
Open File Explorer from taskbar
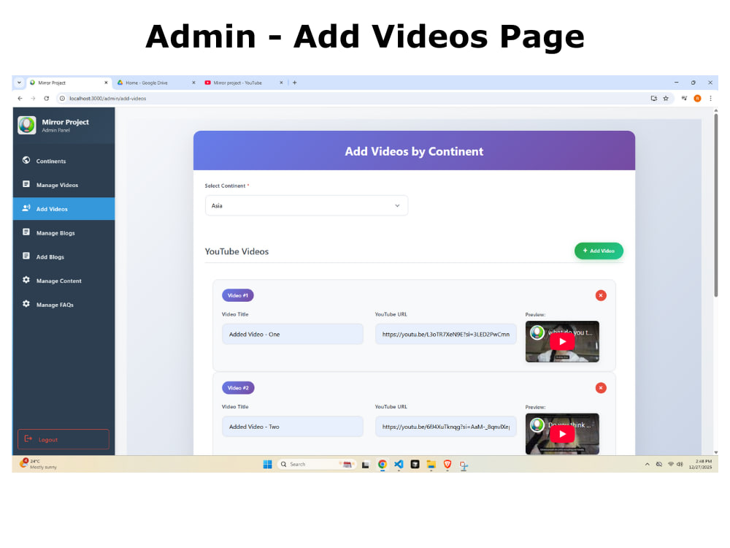pos(431,464)
